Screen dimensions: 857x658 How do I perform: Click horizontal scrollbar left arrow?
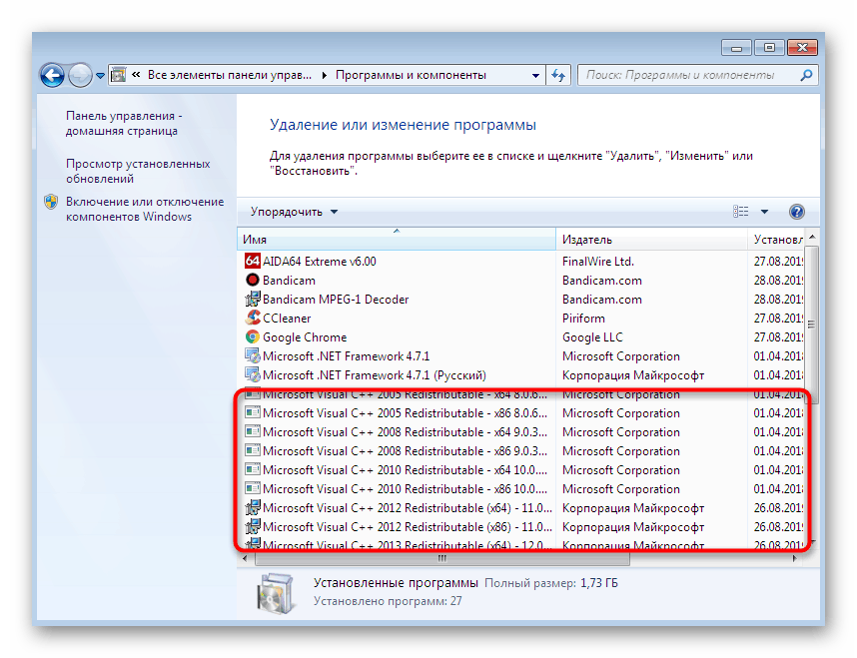[245, 558]
